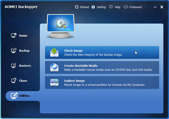Click the Home monitor icon in sidebar
This screenshot has width=169, height=119.
click(x=14, y=35)
